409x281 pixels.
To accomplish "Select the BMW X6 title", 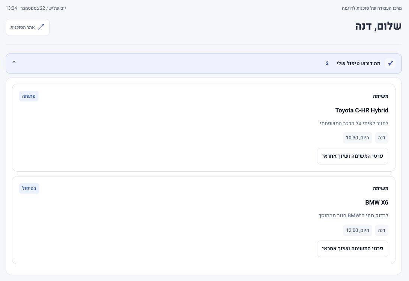I will [377, 203].
